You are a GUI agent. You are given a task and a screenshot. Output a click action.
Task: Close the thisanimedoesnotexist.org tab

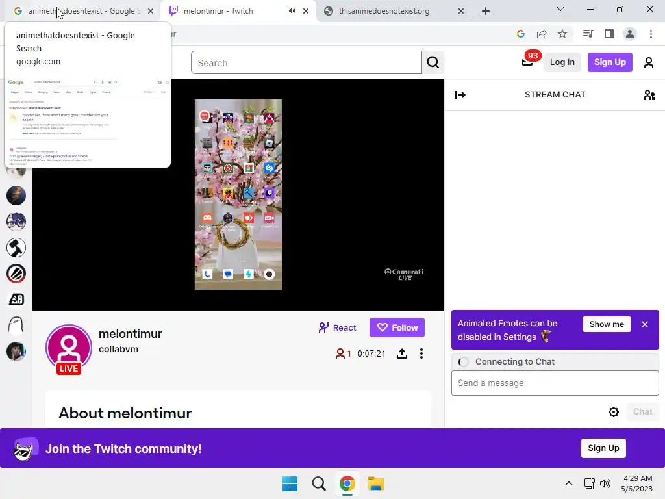pyautogui.click(x=461, y=11)
